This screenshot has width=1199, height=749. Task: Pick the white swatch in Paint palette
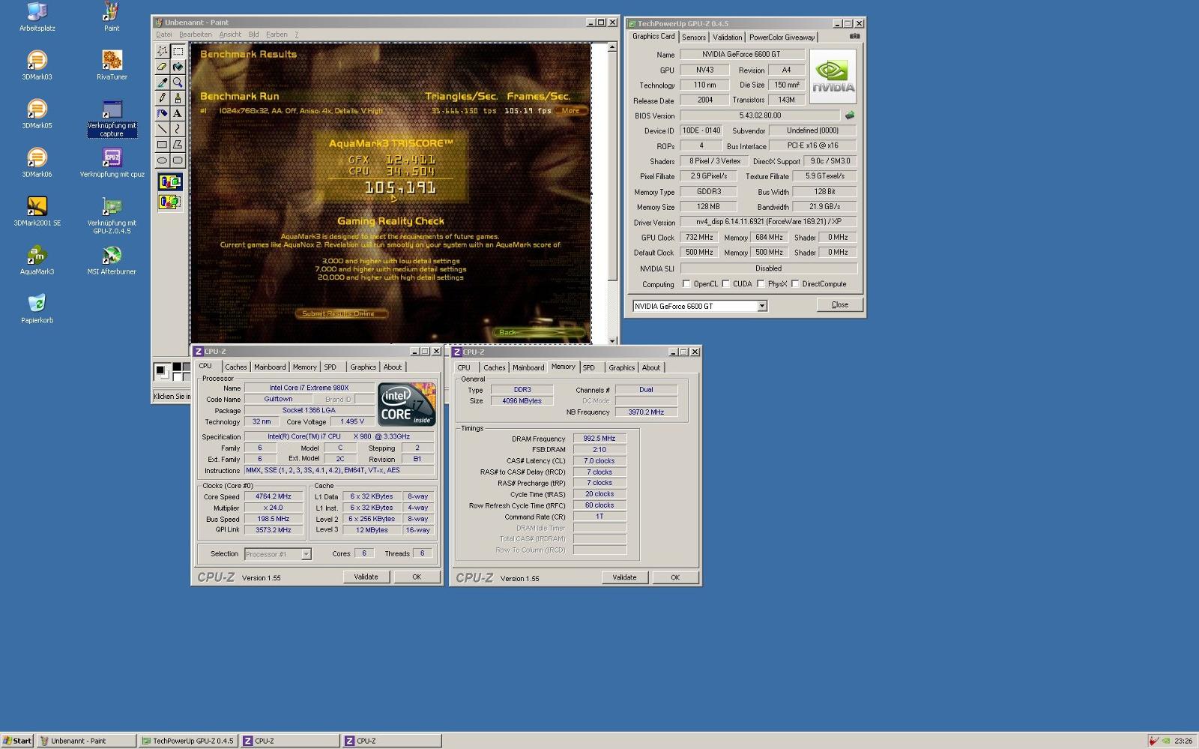177,376
